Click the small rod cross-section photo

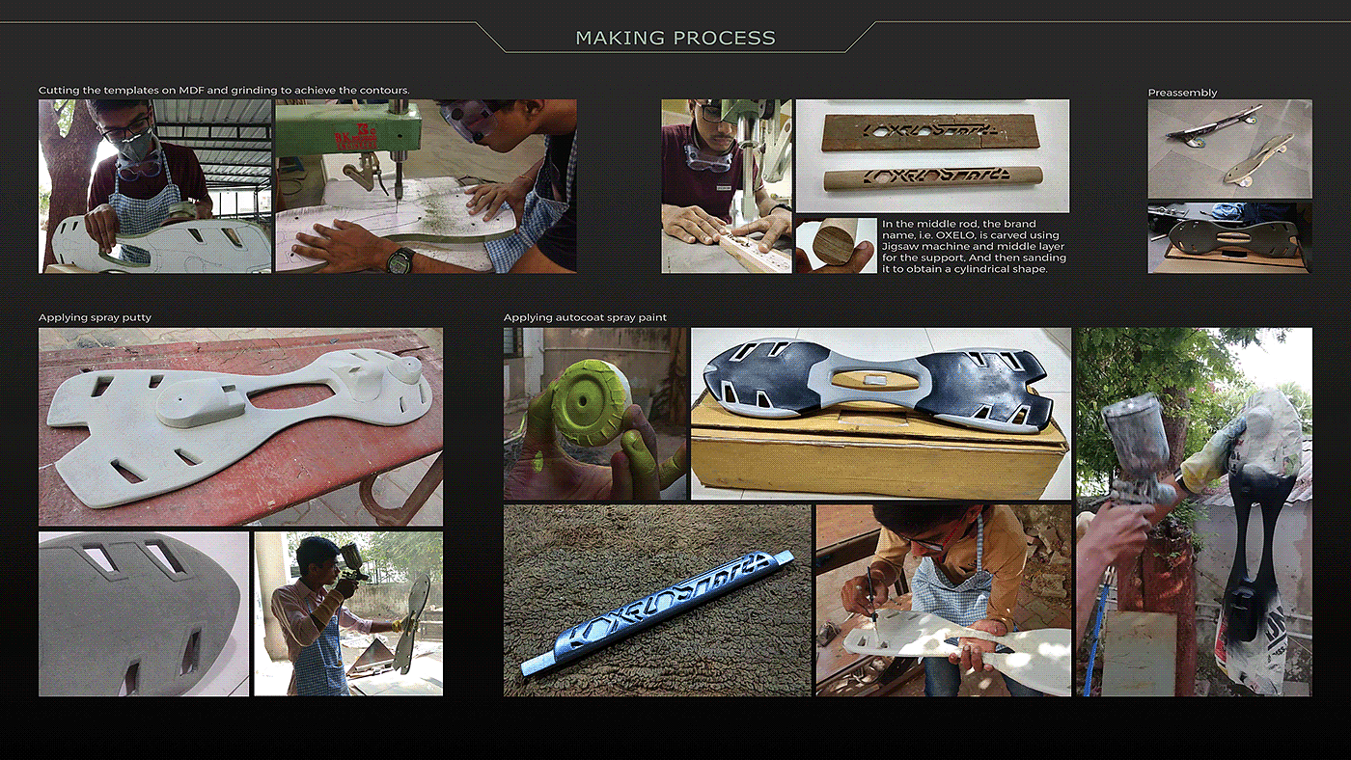tap(836, 246)
